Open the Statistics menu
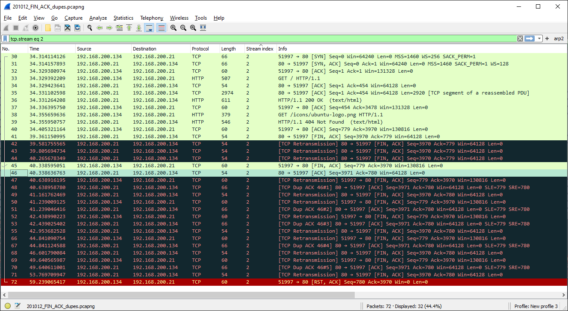Screen dimensions: 568x311 [123, 18]
